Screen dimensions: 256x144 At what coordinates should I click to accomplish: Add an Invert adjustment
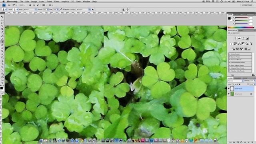coord(234,49)
